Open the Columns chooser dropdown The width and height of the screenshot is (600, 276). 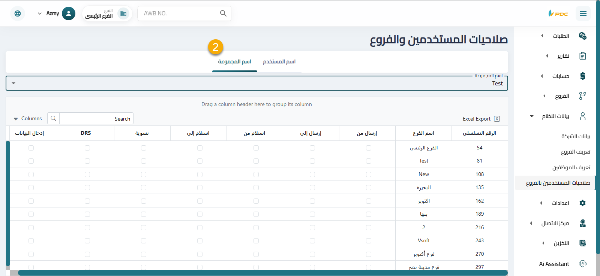(x=28, y=119)
